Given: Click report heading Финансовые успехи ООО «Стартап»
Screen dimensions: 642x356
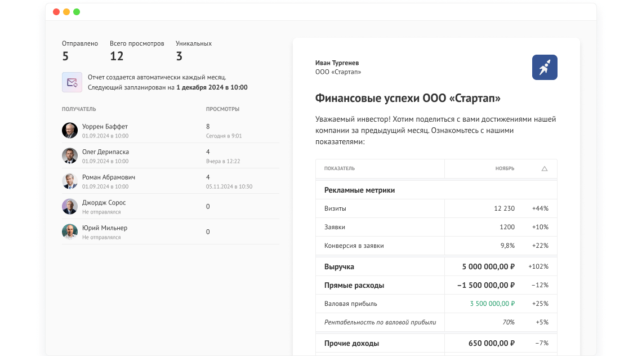Looking at the screenshot, I should tap(408, 99).
